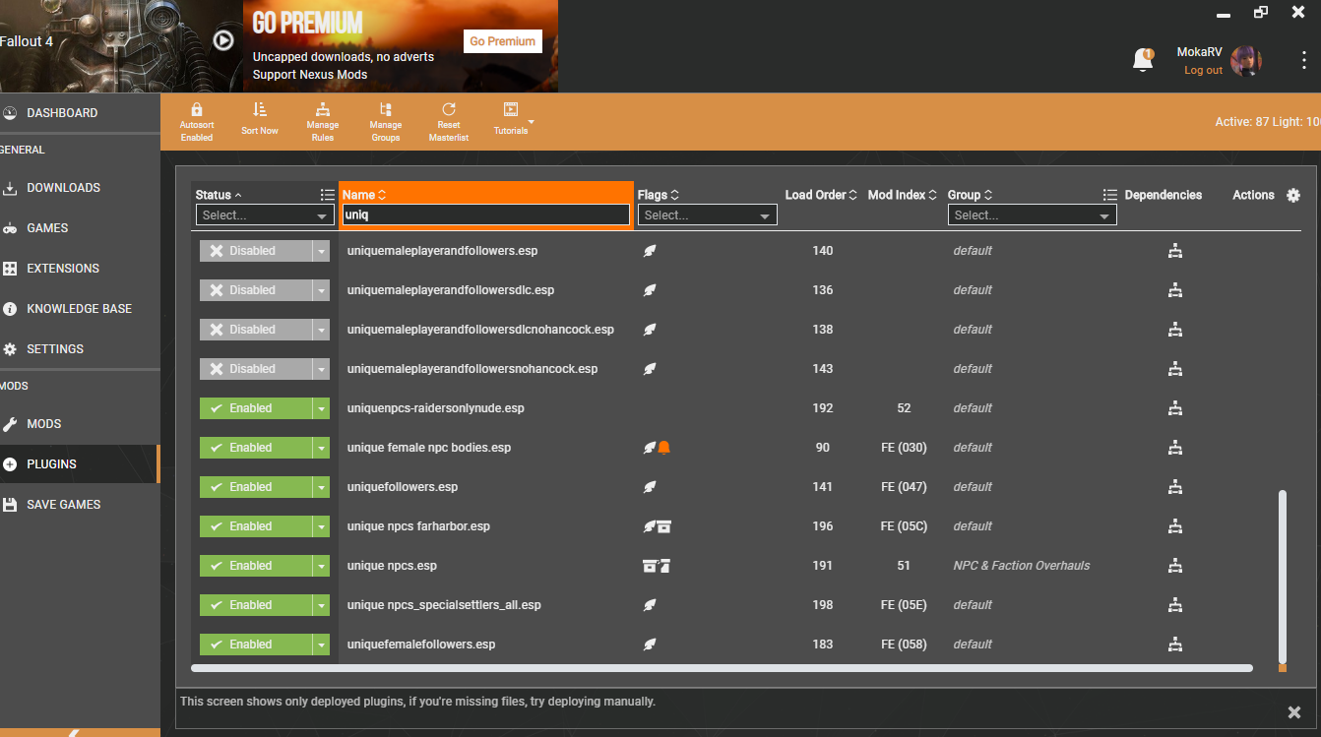Click the Reset Masterlist icon
The image size is (1321, 737).
tap(449, 110)
